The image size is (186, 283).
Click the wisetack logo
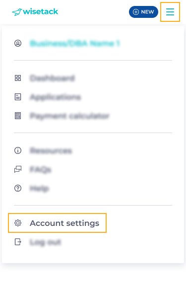tap(35, 12)
